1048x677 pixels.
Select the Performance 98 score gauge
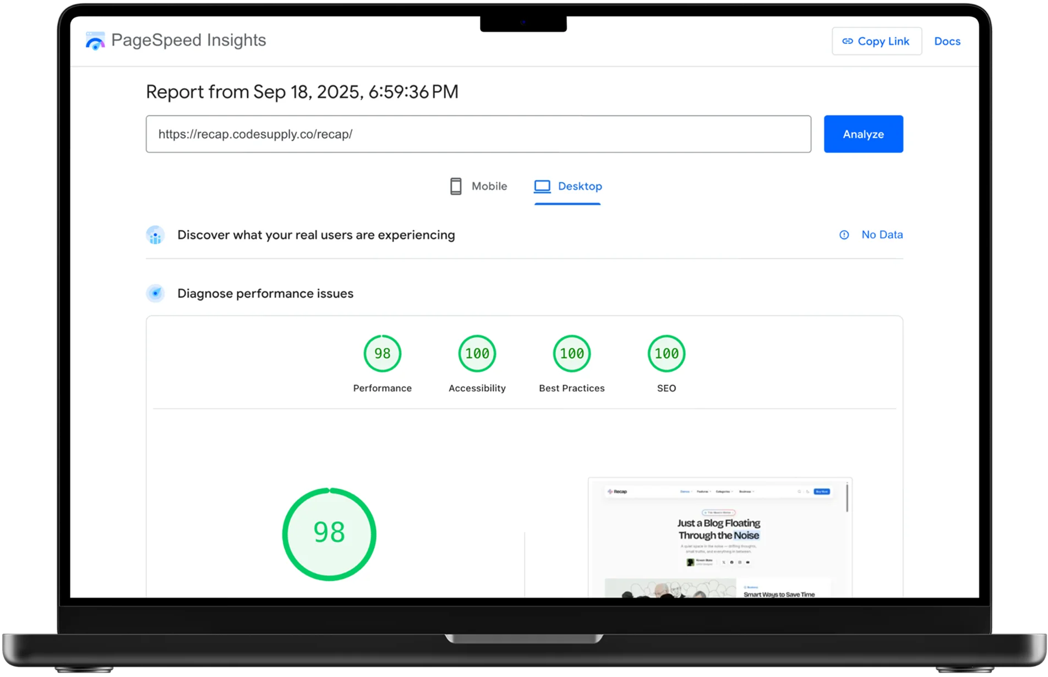coord(382,353)
